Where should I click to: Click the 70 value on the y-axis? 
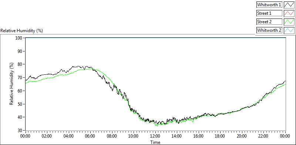click(x=20, y=78)
